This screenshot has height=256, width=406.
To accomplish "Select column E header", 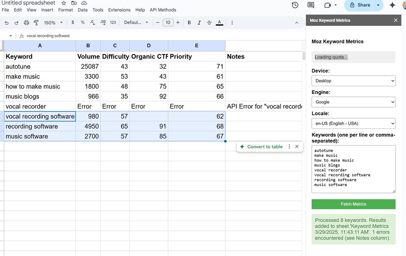I will coord(197,46).
